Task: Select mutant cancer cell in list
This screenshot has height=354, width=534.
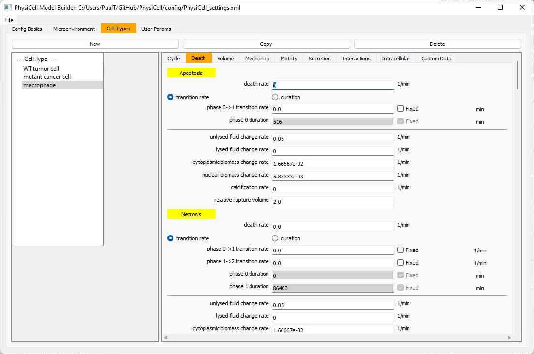Action: pyautogui.click(x=47, y=77)
